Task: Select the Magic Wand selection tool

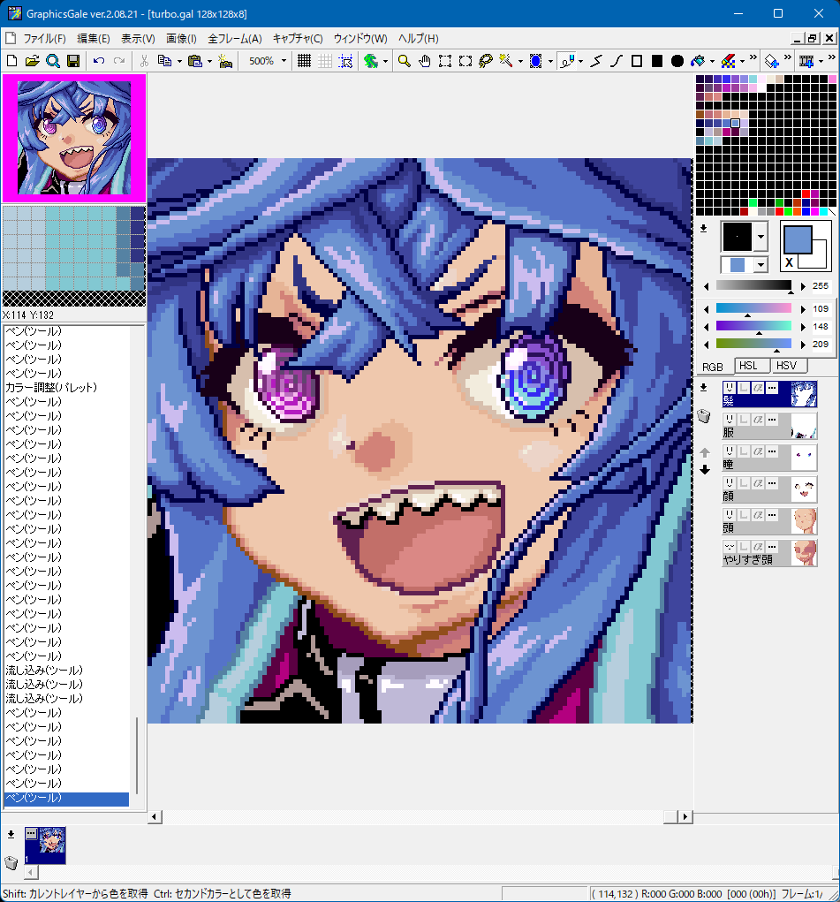Action: (x=506, y=61)
